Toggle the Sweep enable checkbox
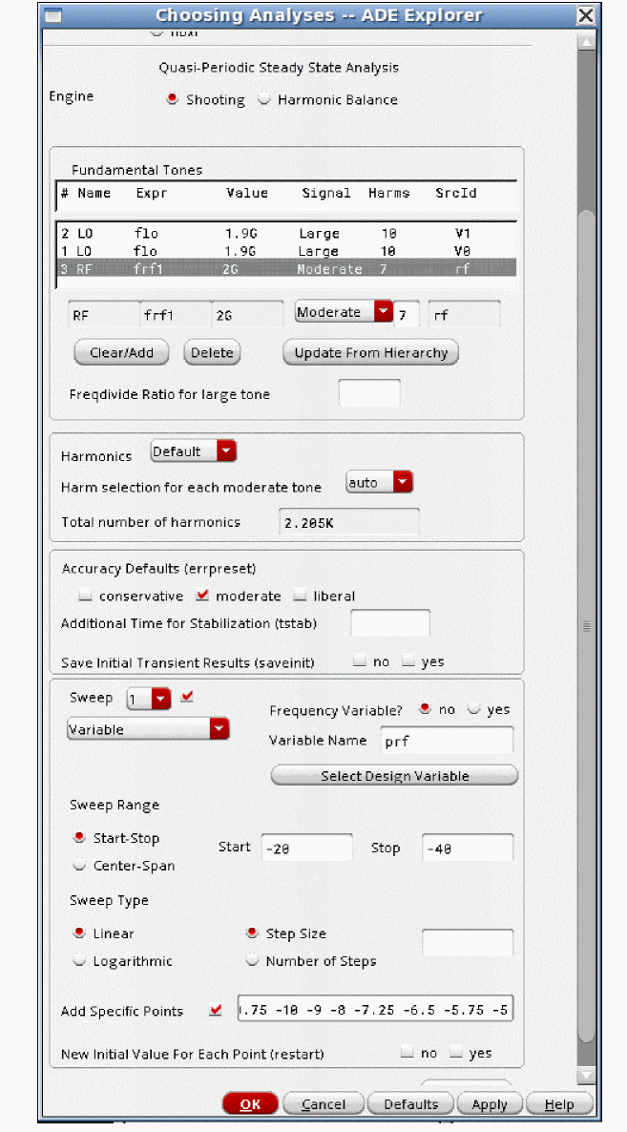Image resolution: width=627 pixels, height=1132 pixels. click(187, 697)
